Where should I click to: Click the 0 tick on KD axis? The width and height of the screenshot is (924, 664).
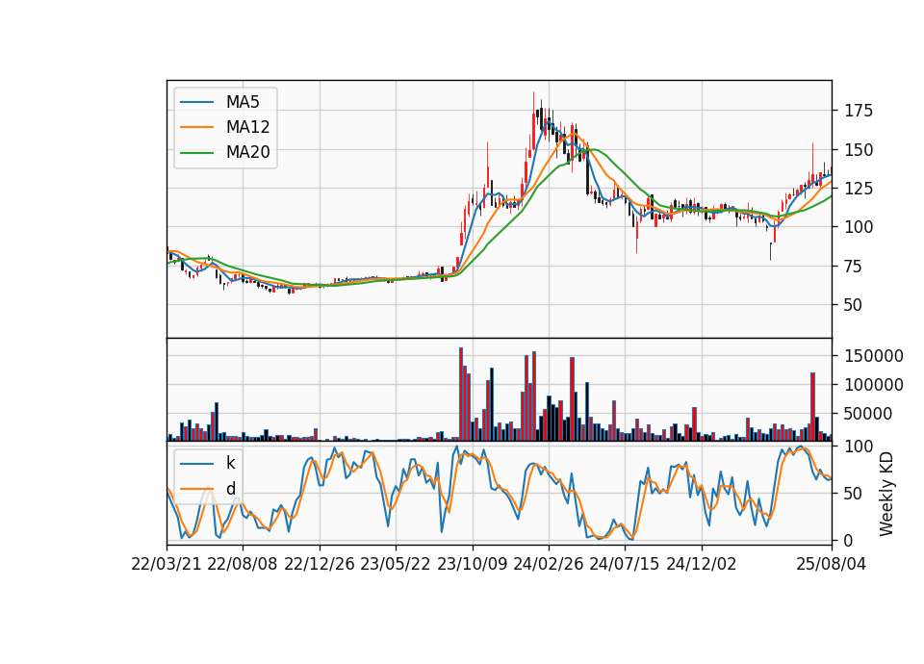click(x=849, y=540)
